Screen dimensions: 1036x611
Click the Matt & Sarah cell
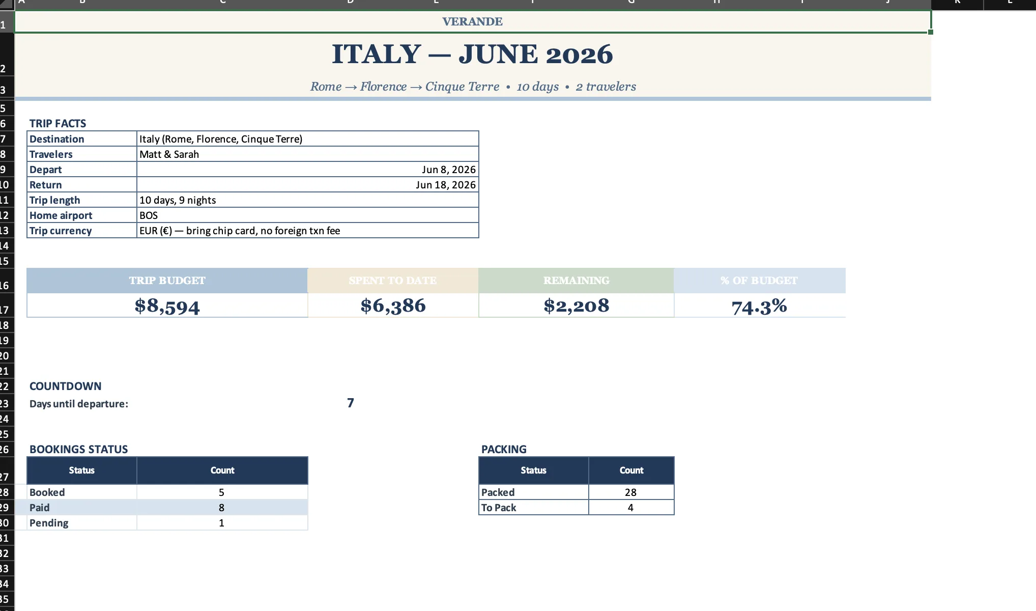point(308,154)
